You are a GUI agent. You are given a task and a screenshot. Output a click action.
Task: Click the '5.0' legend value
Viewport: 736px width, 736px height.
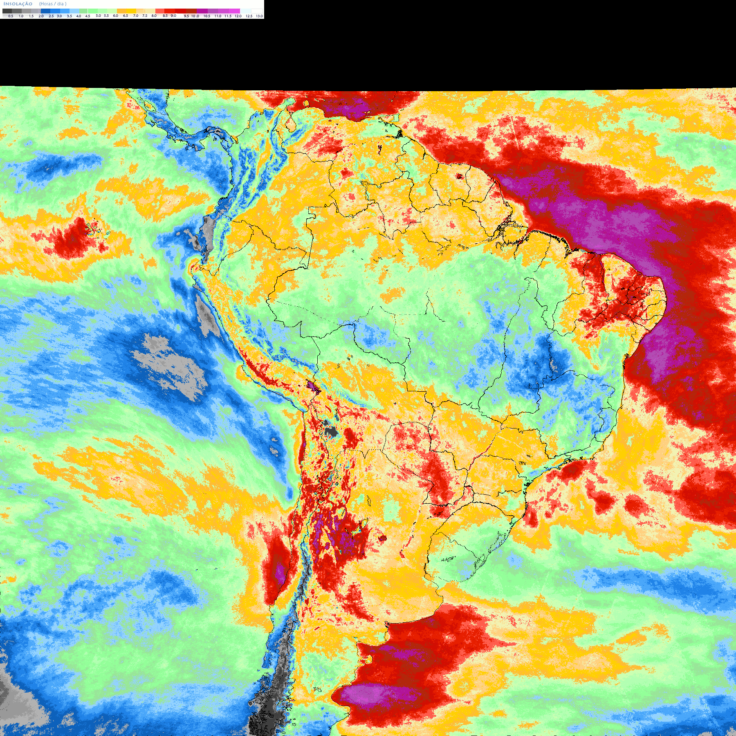pyautogui.click(x=98, y=16)
